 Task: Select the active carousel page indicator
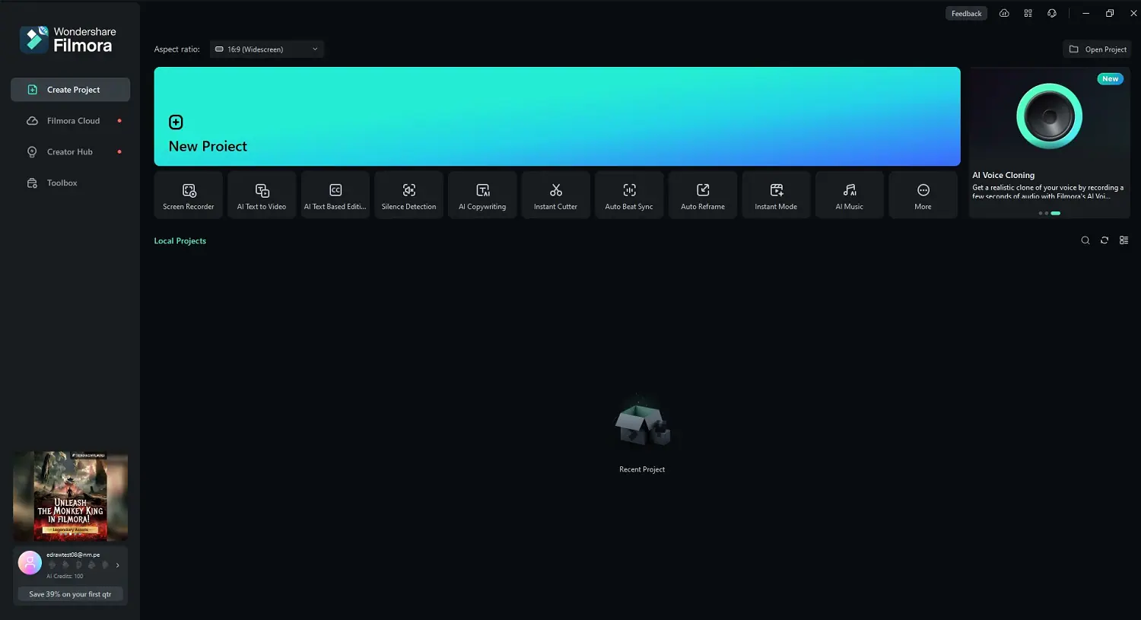click(1056, 213)
